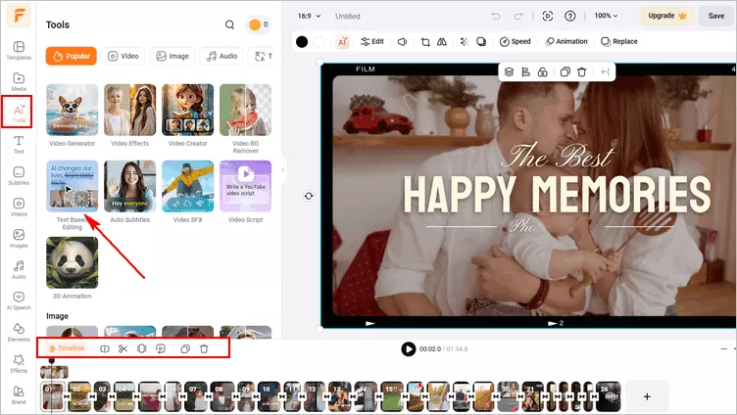Open the Text Based Editing tool
The height and width of the screenshot is (415, 737).
pyautogui.click(x=72, y=196)
